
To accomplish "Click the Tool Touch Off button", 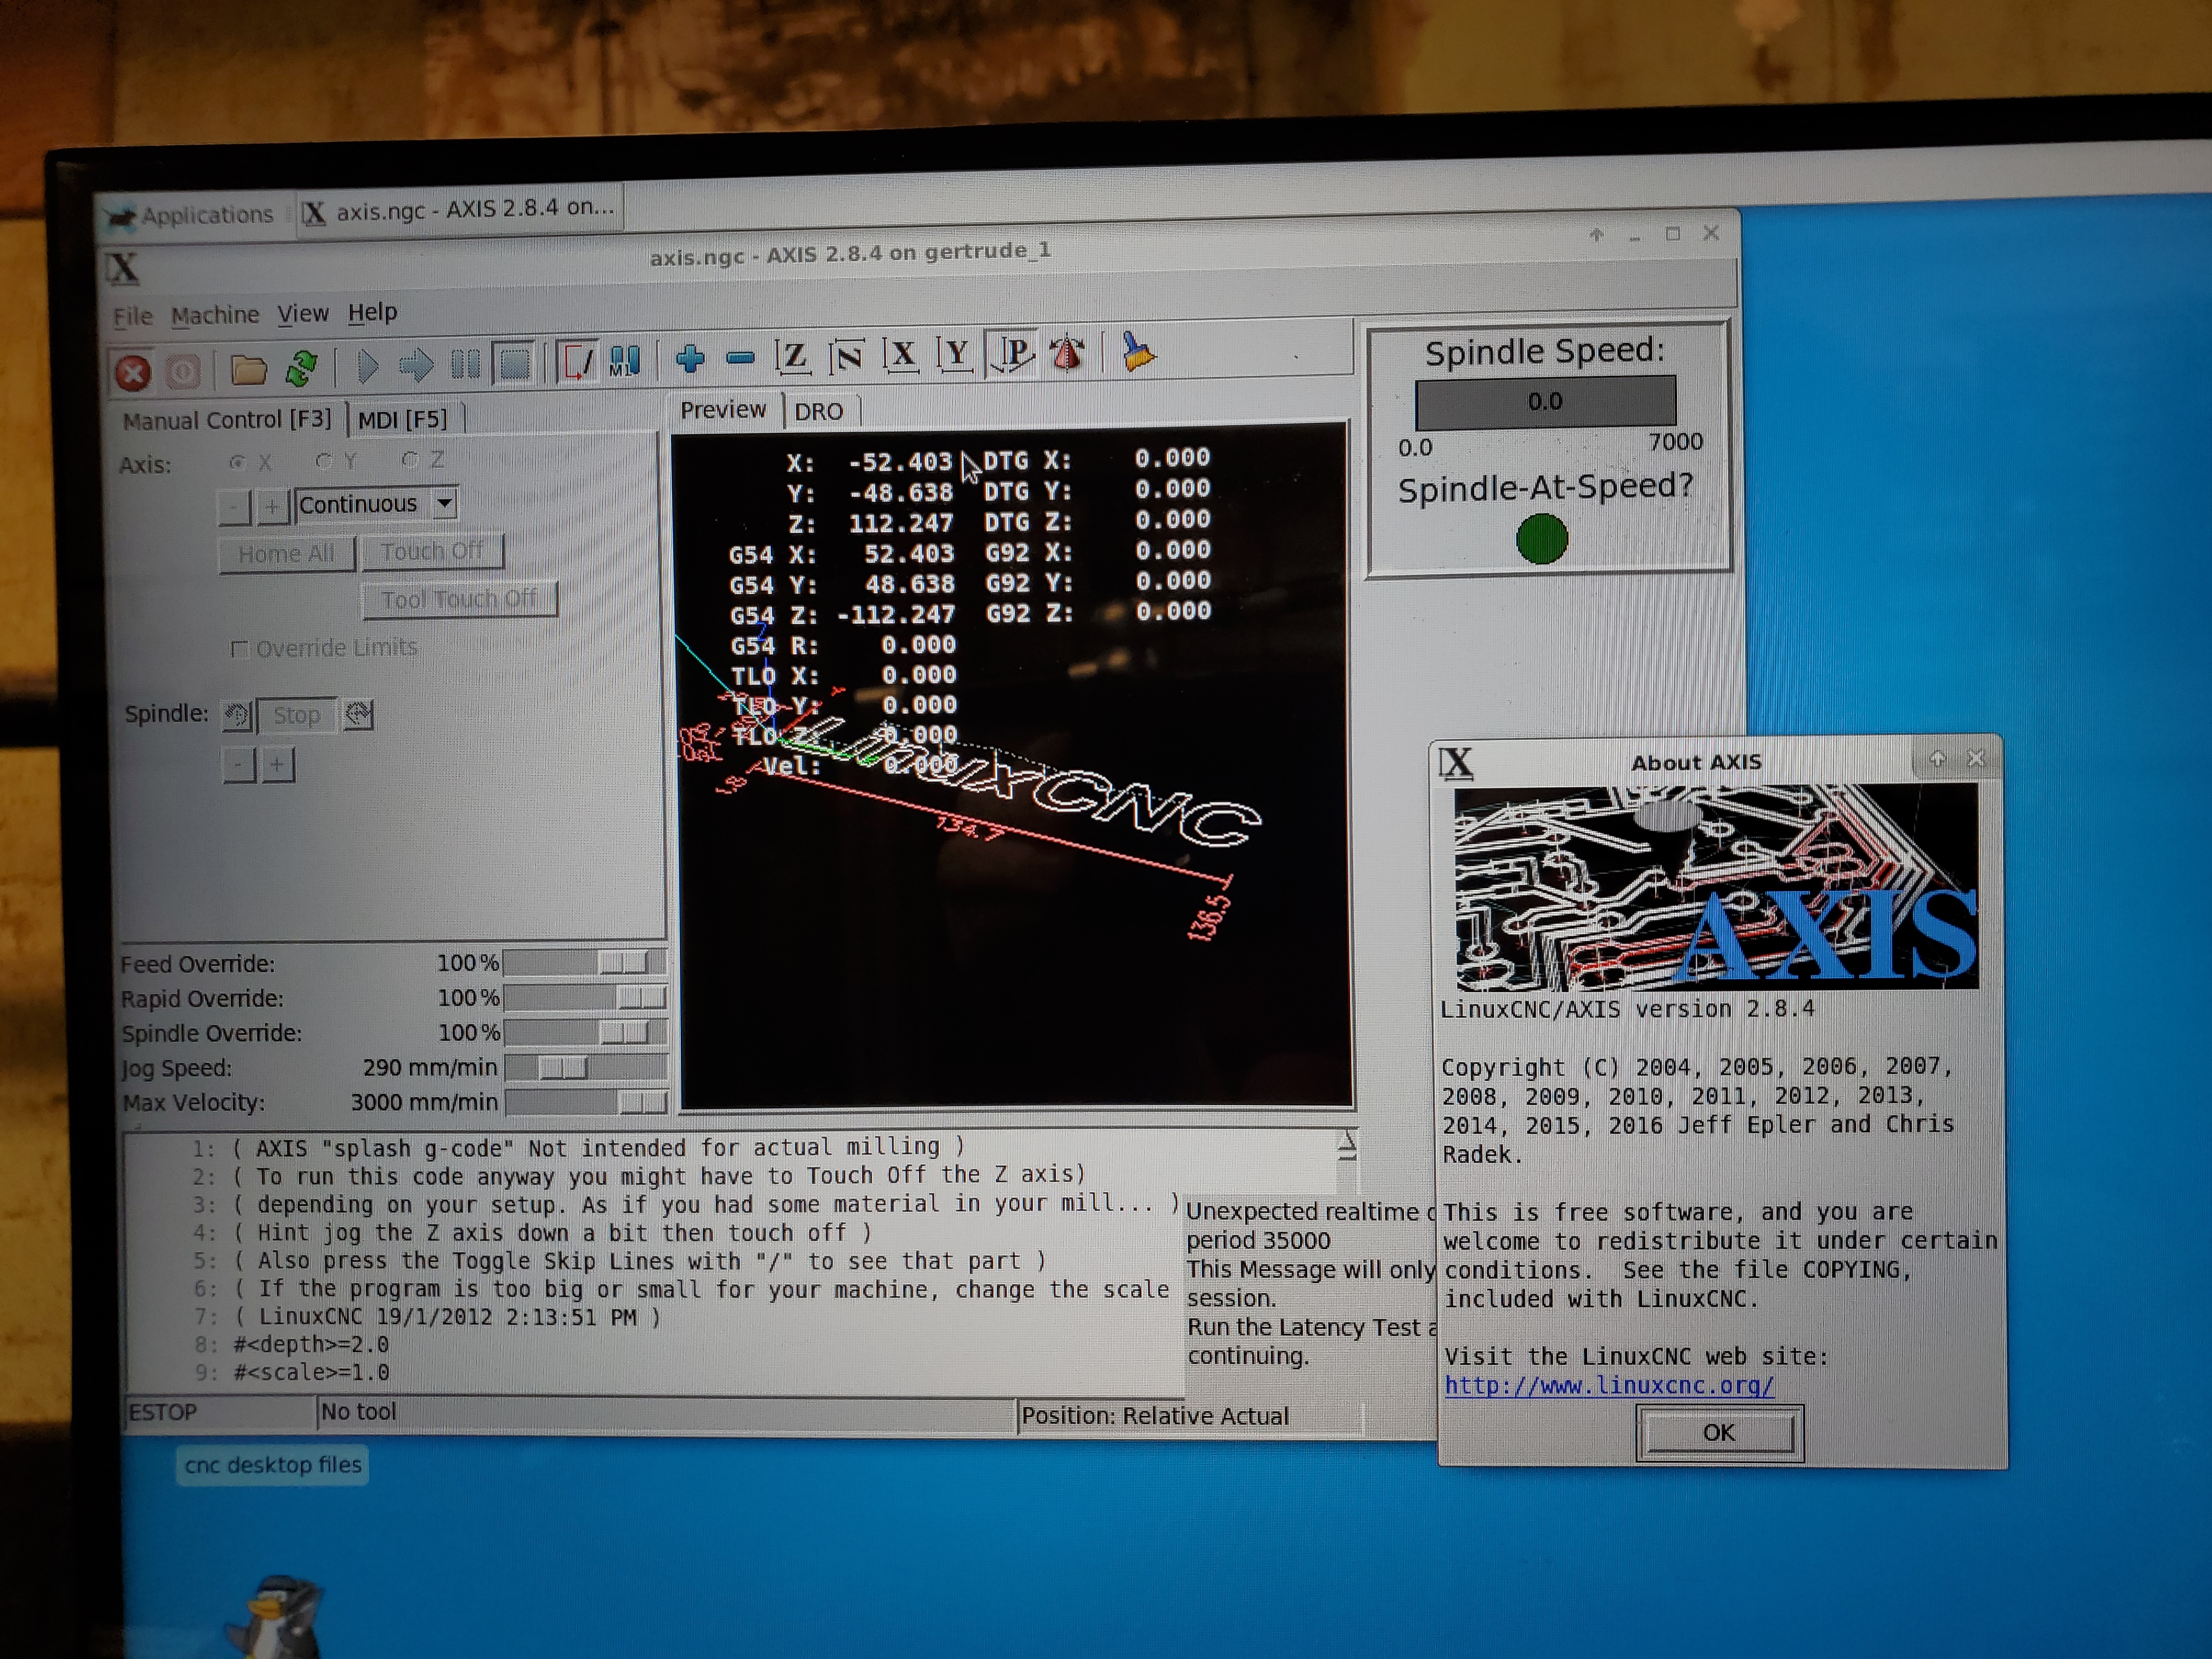I will click(x=459, y=599).
